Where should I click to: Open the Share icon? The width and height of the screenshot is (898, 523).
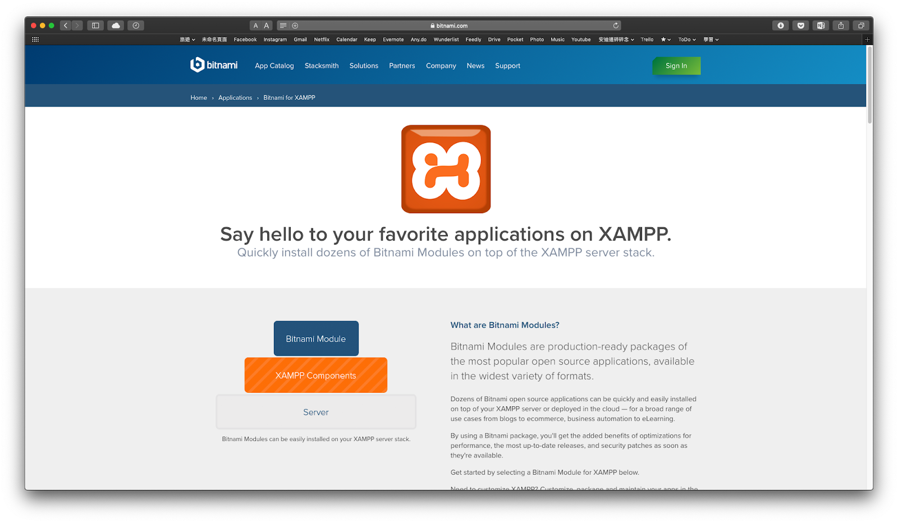point(841,25)
